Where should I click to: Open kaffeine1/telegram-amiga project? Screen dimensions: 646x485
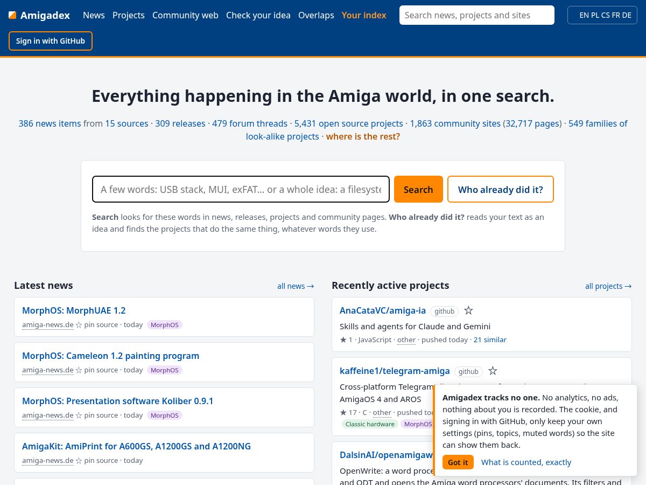pyautogui.click(x=395, y=371)
